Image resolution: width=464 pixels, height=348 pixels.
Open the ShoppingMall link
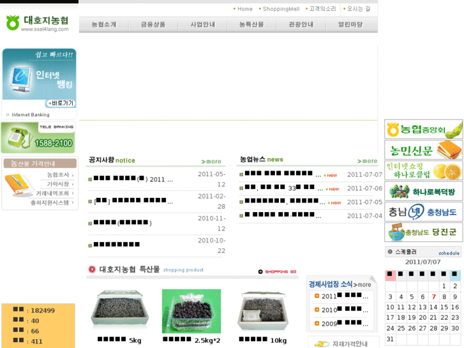click(281, 9)
